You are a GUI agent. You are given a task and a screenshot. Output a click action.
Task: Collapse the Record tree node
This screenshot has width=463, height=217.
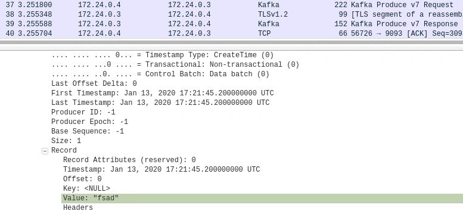pyautogui.click(x=45, y=151)
